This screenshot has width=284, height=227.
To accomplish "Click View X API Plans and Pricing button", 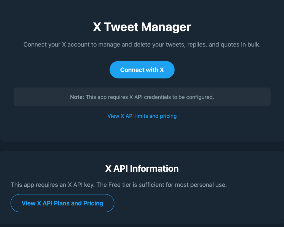I will pos(62,203).
